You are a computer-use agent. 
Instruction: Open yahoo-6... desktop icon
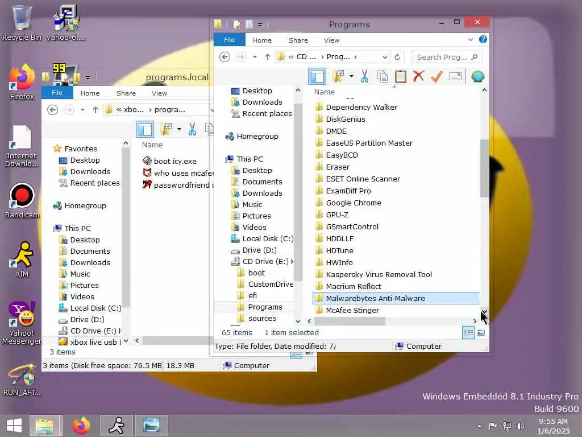(x=66, y=23)
